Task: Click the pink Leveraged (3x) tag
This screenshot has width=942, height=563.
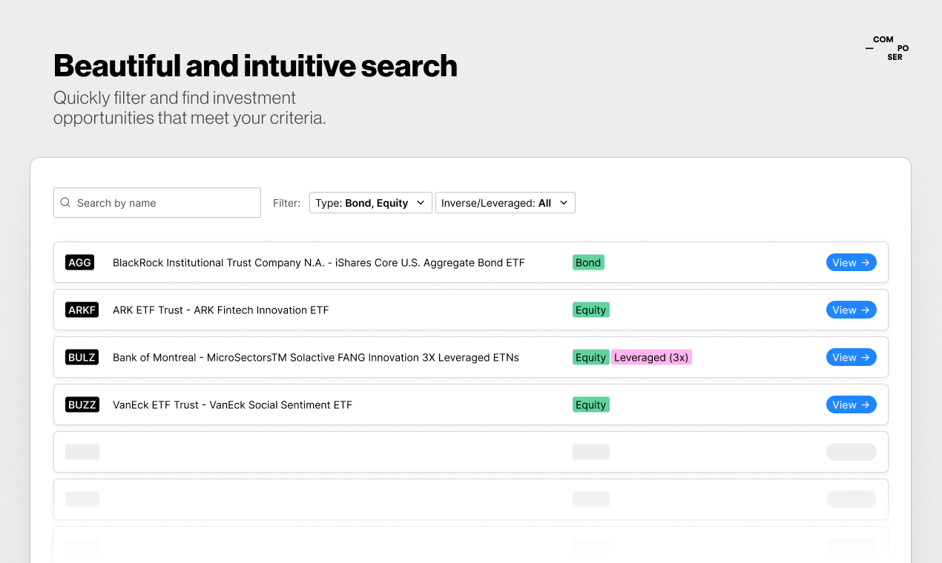Action: pyautogui.click(x=651, y=357)
